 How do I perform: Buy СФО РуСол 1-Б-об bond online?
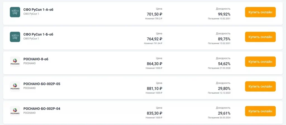[260, 37]
